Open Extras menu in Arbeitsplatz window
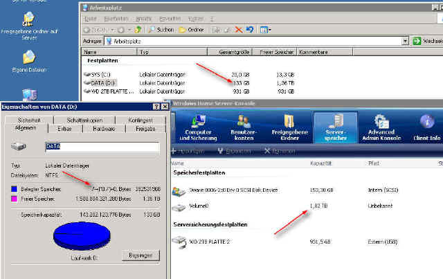Viewport: 443px width, 279px height. point(196,19)
